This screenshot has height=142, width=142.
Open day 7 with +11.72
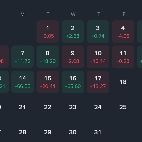click(23, 57)
